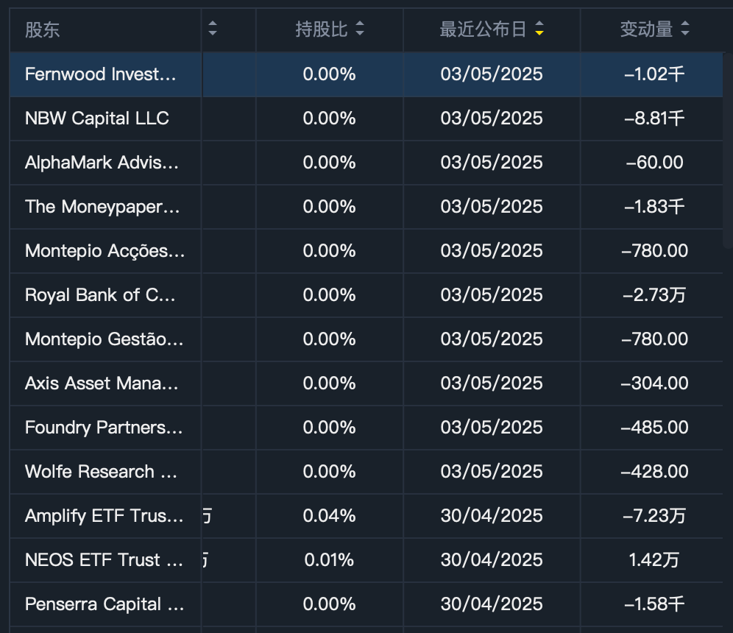Sort by 变动量 column arrows

pyautogui.click(x=685, y=29)
